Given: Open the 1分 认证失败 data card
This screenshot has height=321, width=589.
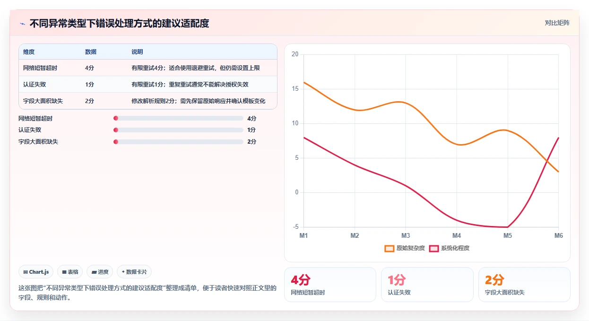Looking at the screenshot, I should [427, 285].
